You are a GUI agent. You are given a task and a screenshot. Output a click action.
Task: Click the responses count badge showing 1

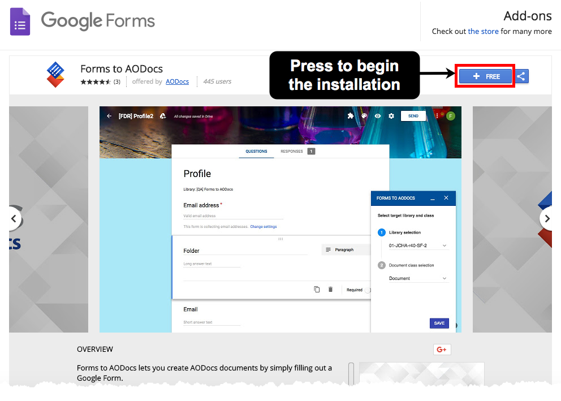tap(311, 152)
